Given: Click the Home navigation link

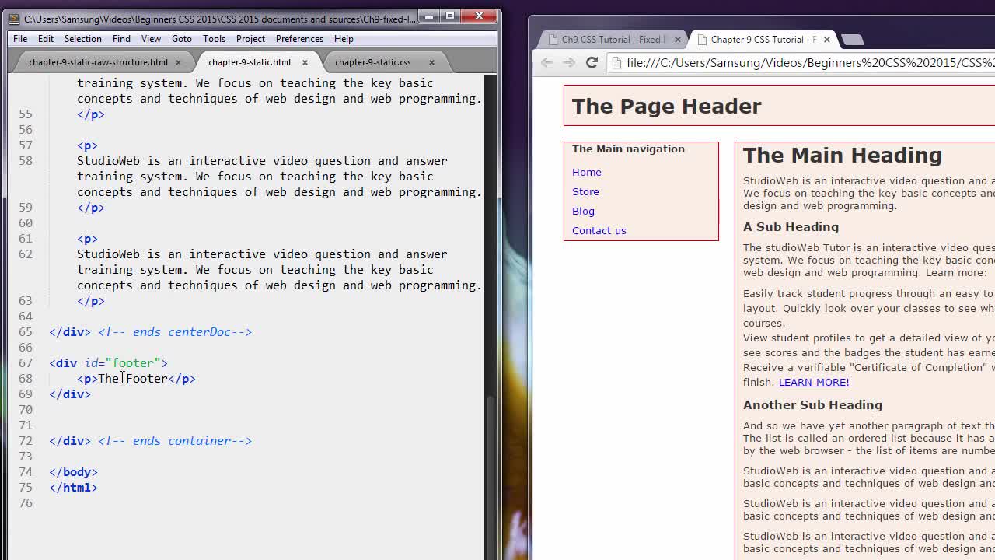Looking at the screenshot, I should pos(587,172).
